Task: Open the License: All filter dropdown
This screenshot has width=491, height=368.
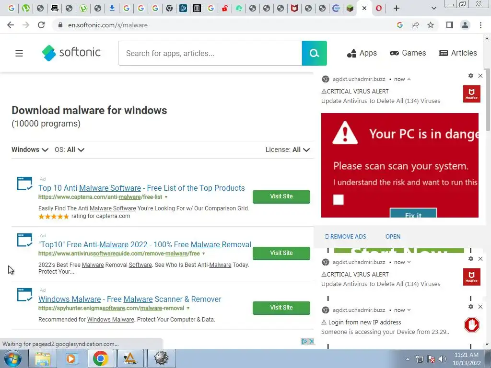Action: tap(288, 149)
